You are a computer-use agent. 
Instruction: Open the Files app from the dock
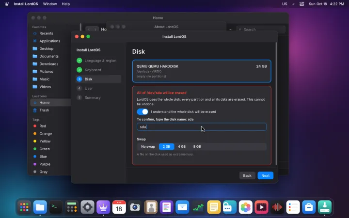pyautogui.click(x=40, y=207)
